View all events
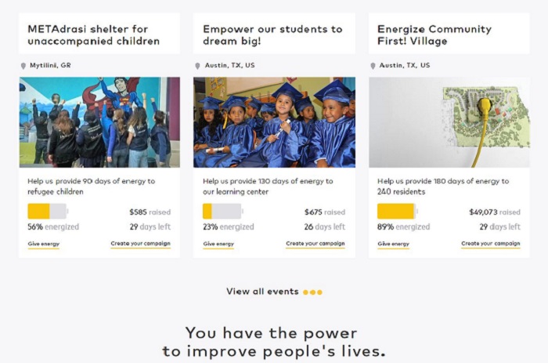Screen dimensions: 548x363 pyautogui.click(x=262, y=292)
